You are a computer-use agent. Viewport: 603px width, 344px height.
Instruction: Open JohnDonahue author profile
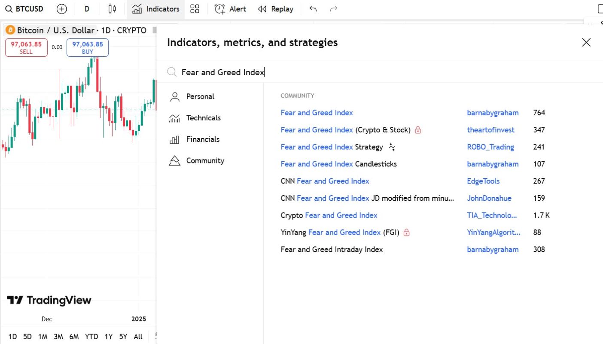click(x=489, y=198)
